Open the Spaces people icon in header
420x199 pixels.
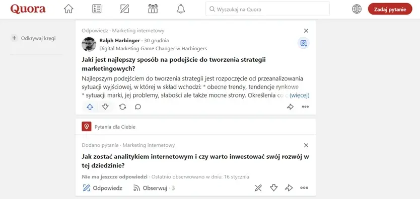153,9
